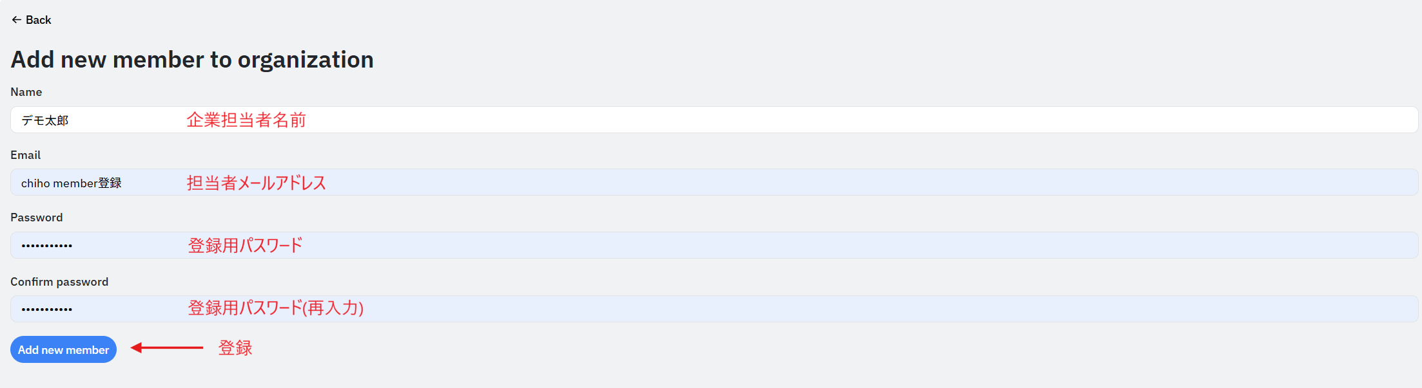Click the Email field label

click(x=26, y=155)
